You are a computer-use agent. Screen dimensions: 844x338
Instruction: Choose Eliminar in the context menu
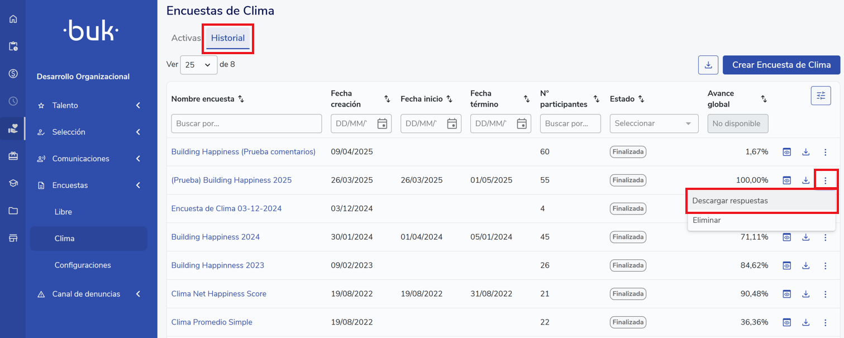(x=707, y=220)
